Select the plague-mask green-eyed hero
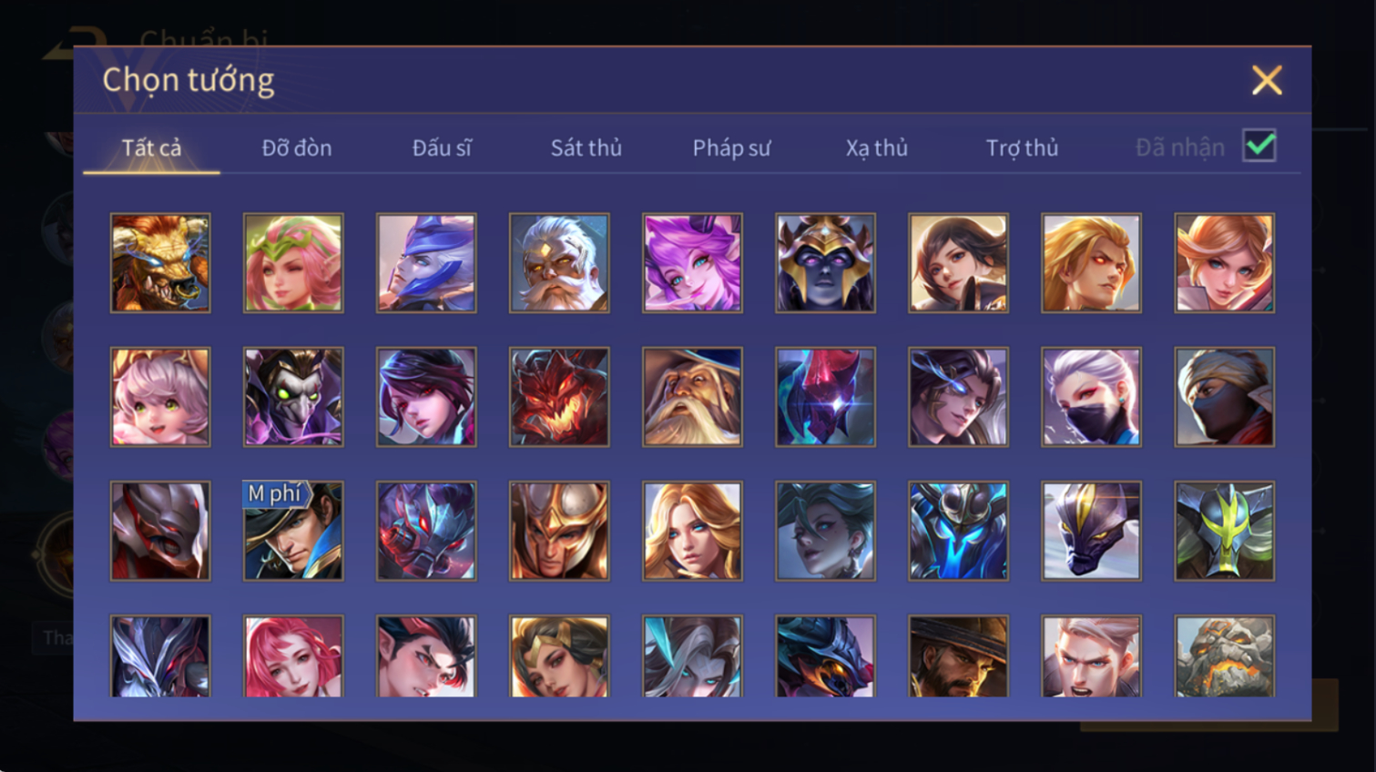 pos(293,397)
